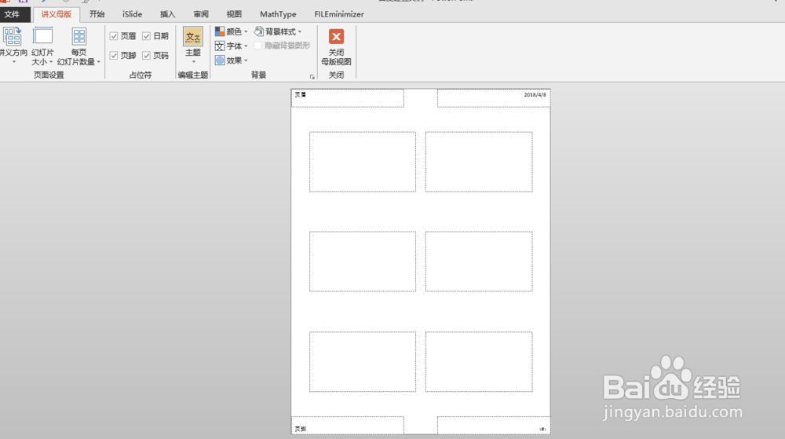Open the 文件 file tab
This screenshot has width=785, height=439.
pos(15,14)
